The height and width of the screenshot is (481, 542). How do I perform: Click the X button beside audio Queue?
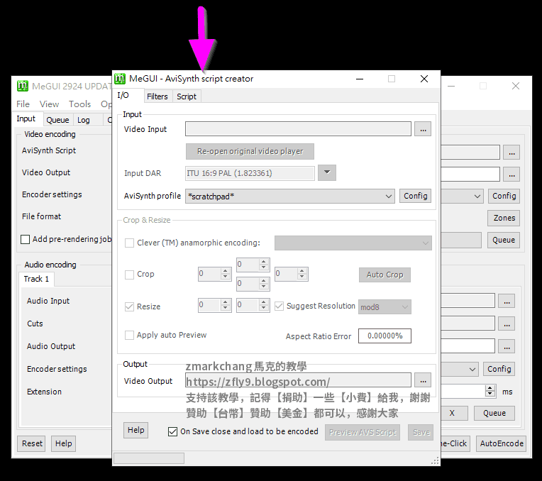(x=454, y=413)
